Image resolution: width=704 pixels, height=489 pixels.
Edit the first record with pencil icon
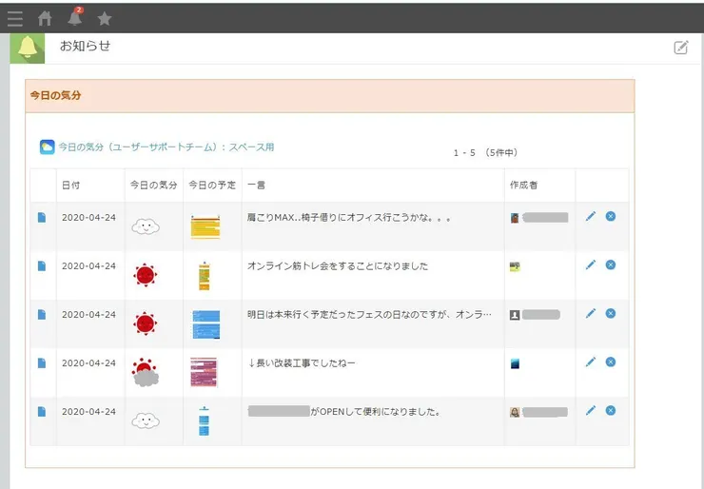tap(590, 217)
